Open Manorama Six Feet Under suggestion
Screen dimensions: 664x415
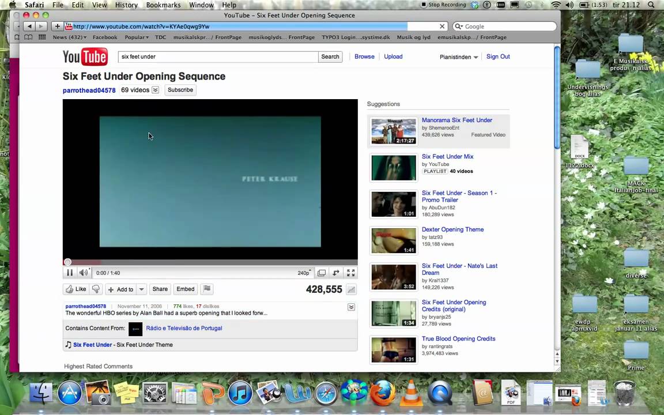[457, 120]
